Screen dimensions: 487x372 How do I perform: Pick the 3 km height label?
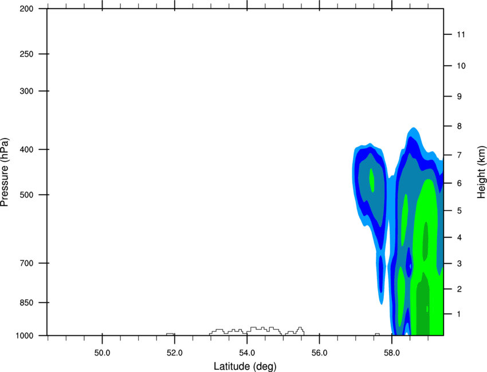(459, 264)
